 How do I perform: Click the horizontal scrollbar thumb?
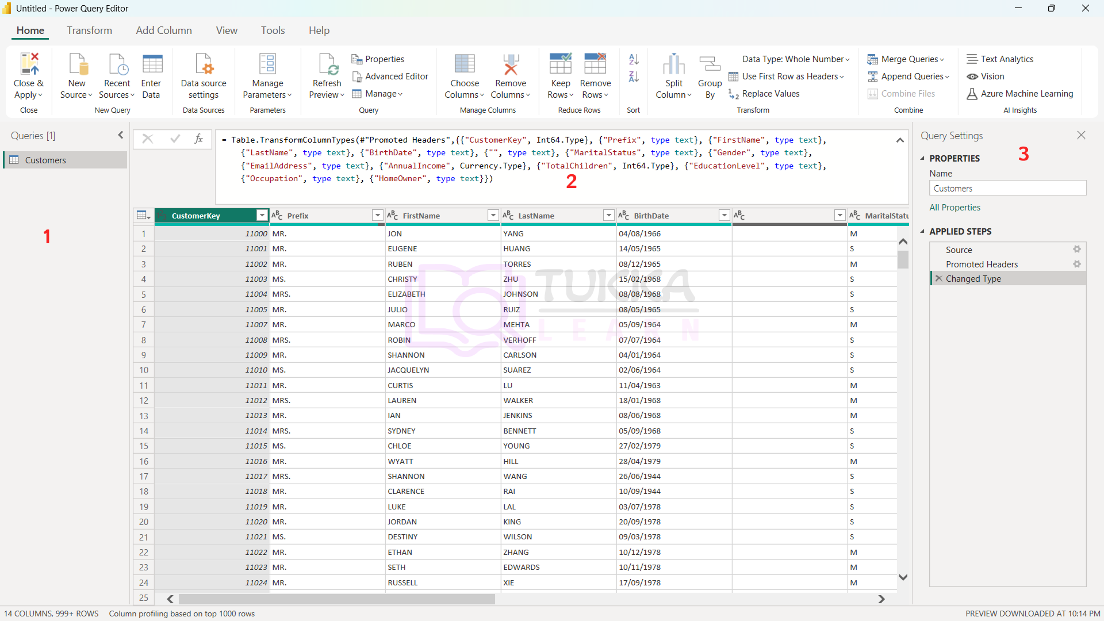click(336, 599)
